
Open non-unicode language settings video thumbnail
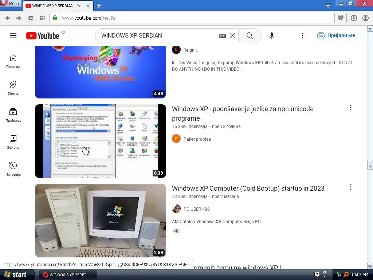coord(101,141)
